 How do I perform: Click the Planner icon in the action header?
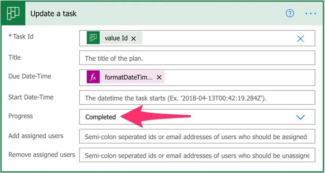(x=13, y=14)
